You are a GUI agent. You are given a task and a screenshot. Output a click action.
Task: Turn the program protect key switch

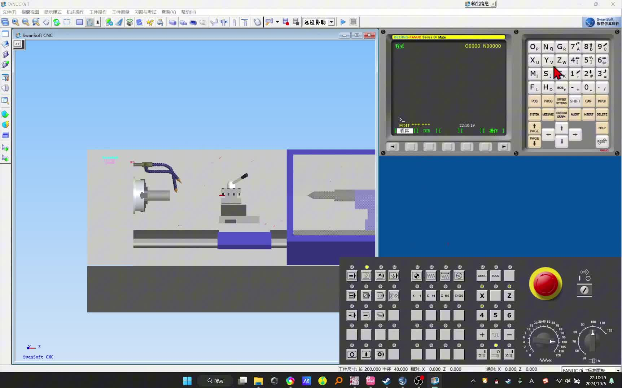tap(584, 290)
